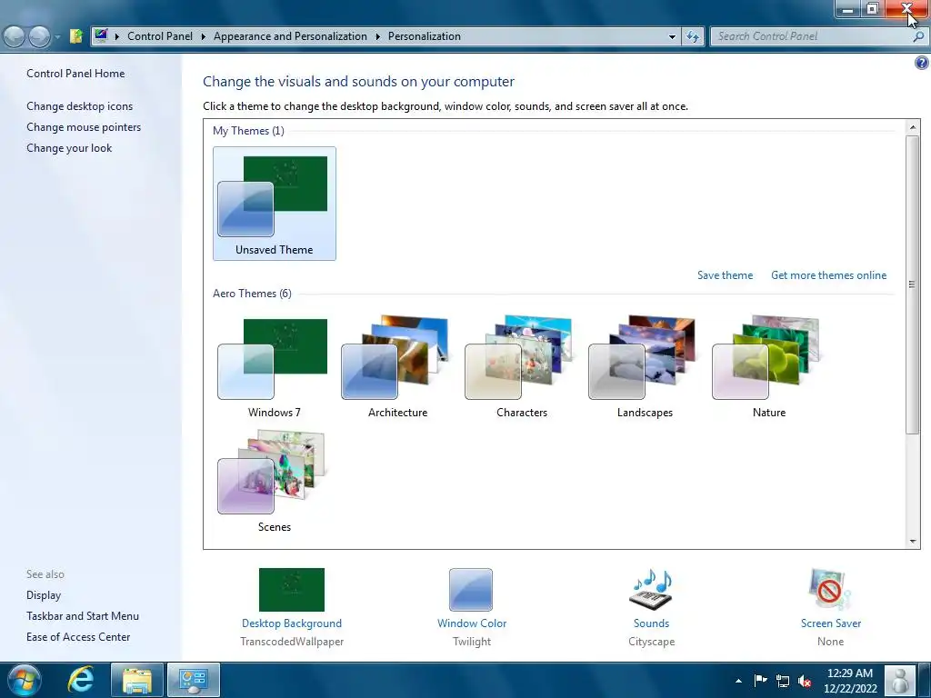Click Personalization breadcrumb
Screen dimensions: 931x698
[424, 36]
